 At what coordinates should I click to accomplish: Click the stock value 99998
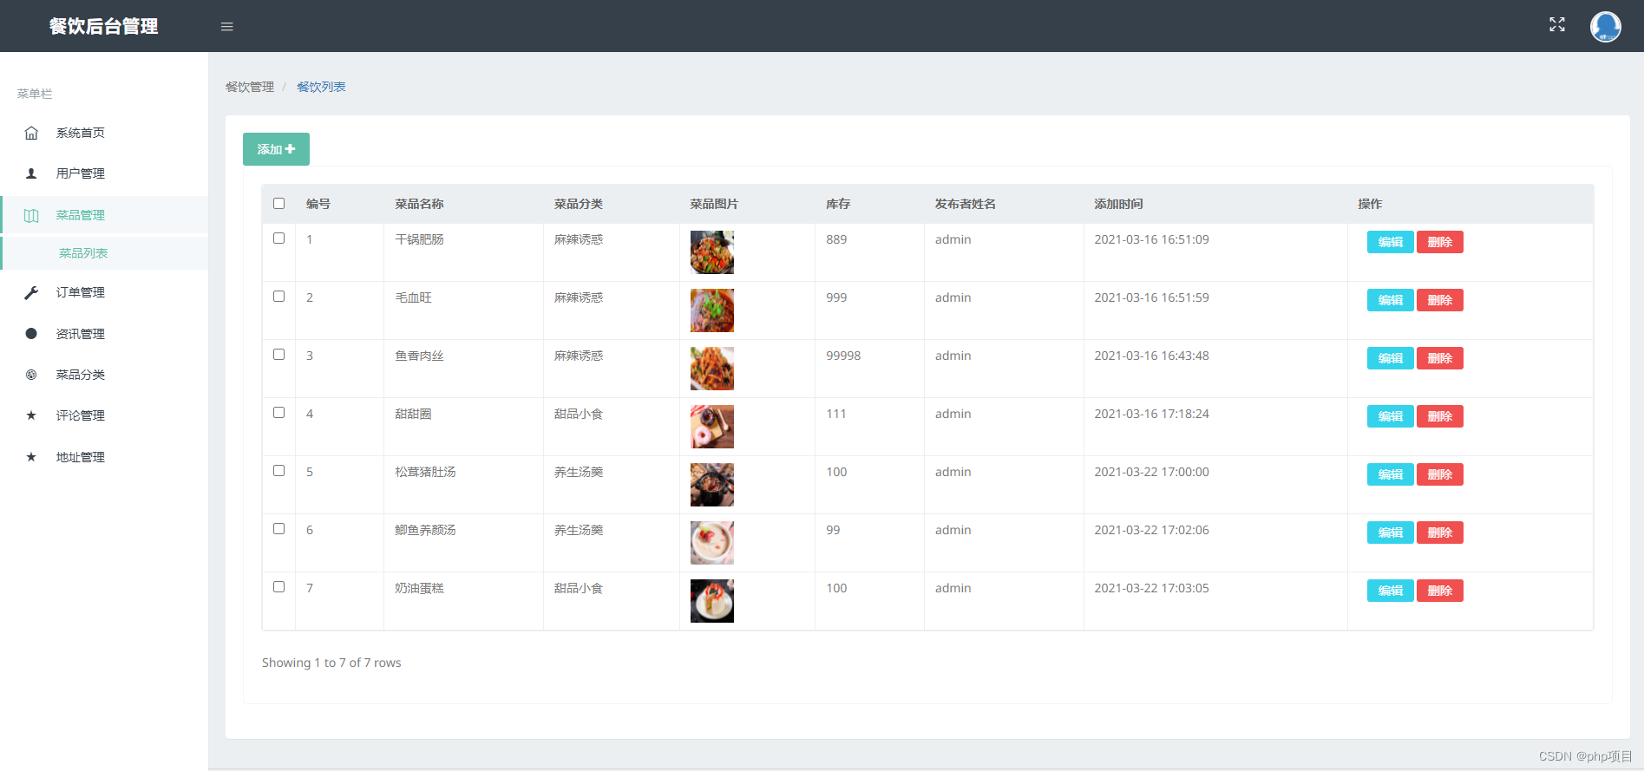pyautogui.click(x=843, y=356)
